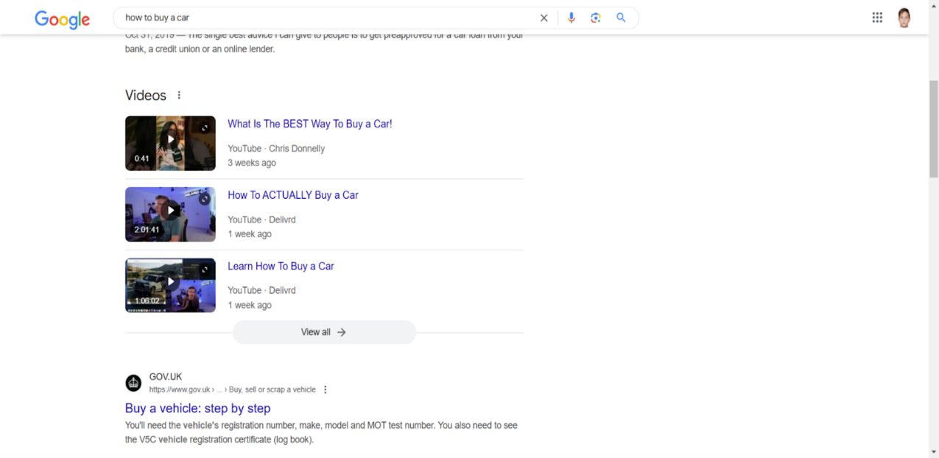
Task: Activate voice search with the microphone icon
Action: pyautogui.click(x=572, y=17)
